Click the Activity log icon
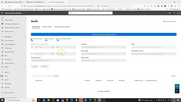The height and width of the screenshot is (102, 181). (2, 59)
